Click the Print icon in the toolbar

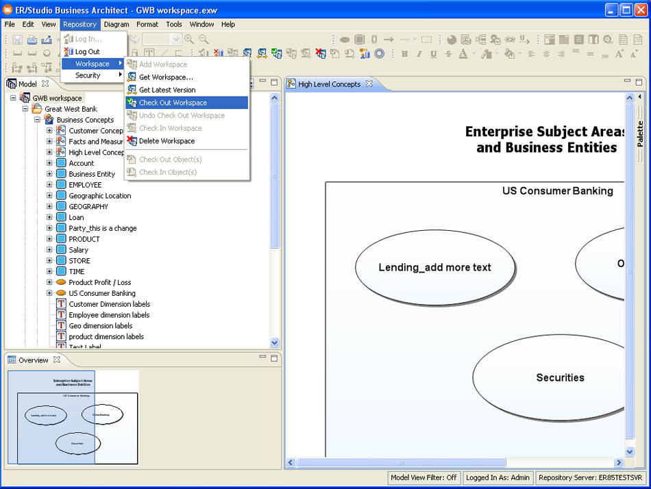click(x=32, y=40)
